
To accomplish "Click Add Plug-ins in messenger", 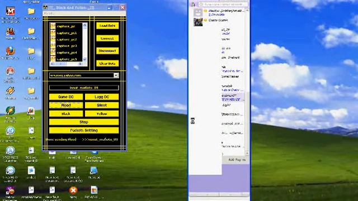I will click(237, 160).
